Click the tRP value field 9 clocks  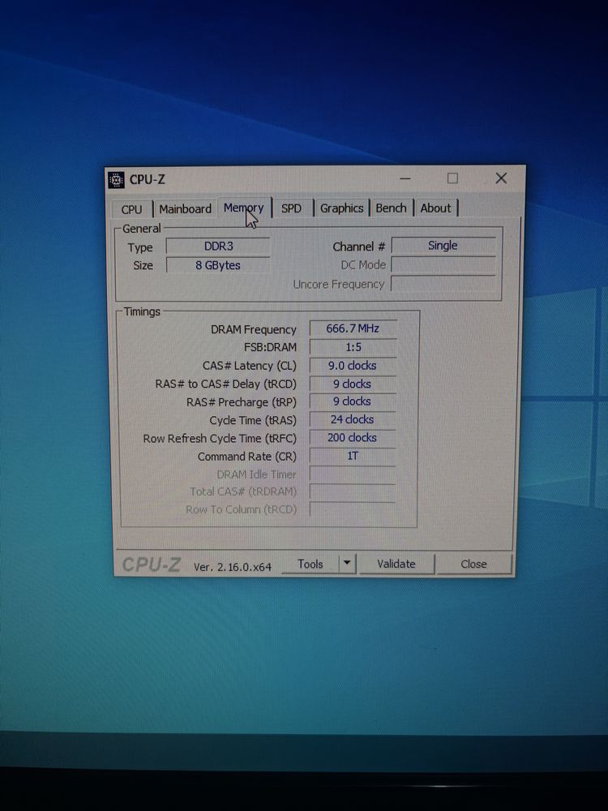(353, 402)
